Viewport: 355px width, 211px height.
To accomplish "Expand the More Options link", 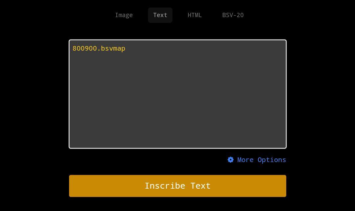I will (x=261, y=160).
